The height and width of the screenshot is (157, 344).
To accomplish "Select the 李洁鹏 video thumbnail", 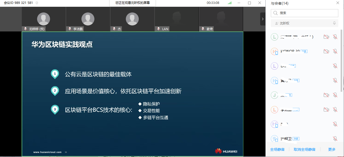I will pos(88,19).
